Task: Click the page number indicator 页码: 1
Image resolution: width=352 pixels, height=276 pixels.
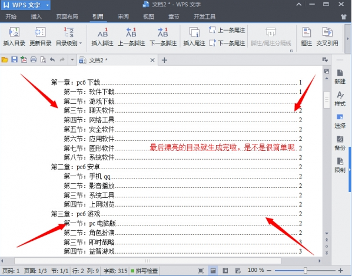Action: (11, 271)
